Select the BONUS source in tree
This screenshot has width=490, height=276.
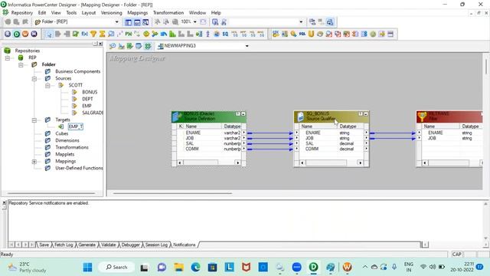90,92
